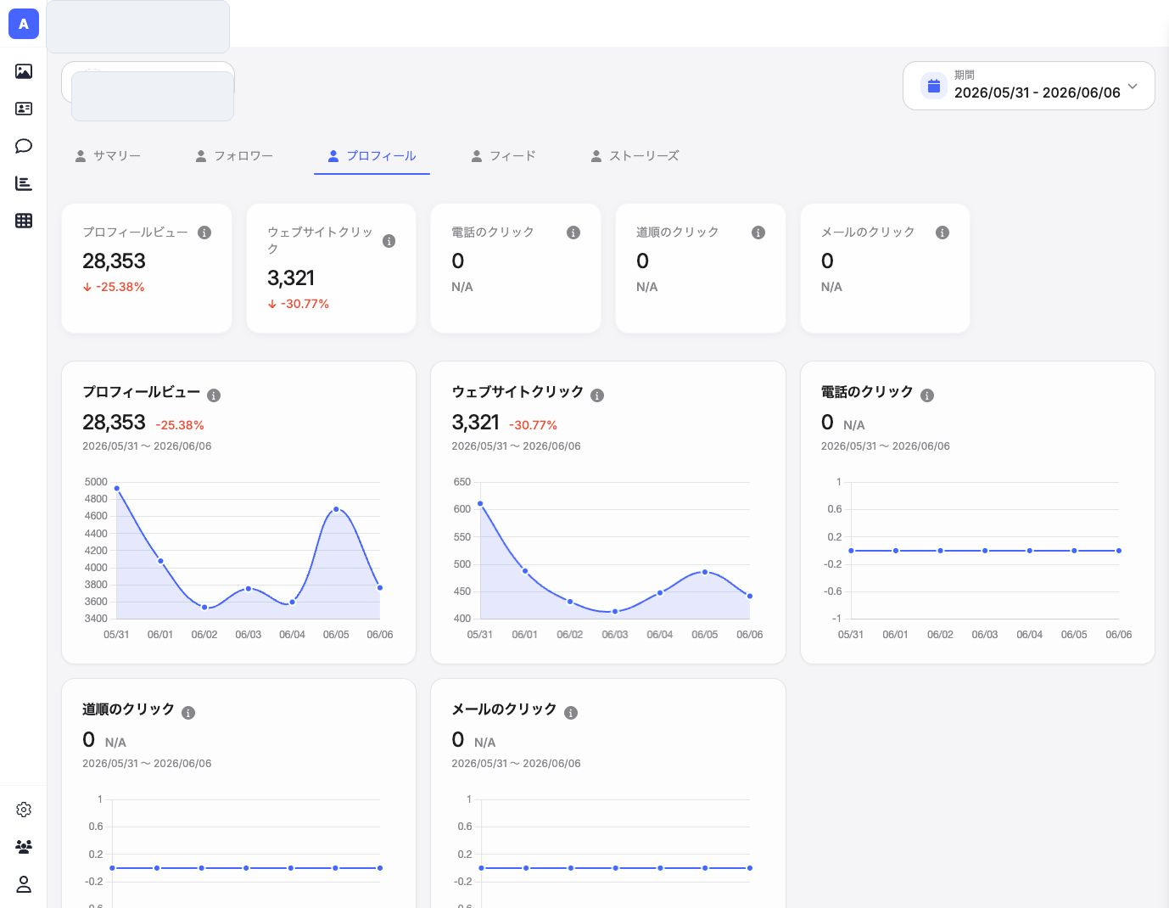The width and height of the screenshot is (1169, 908).
Task: Click the calendar icon in period selector
Action: click(934, 86)
